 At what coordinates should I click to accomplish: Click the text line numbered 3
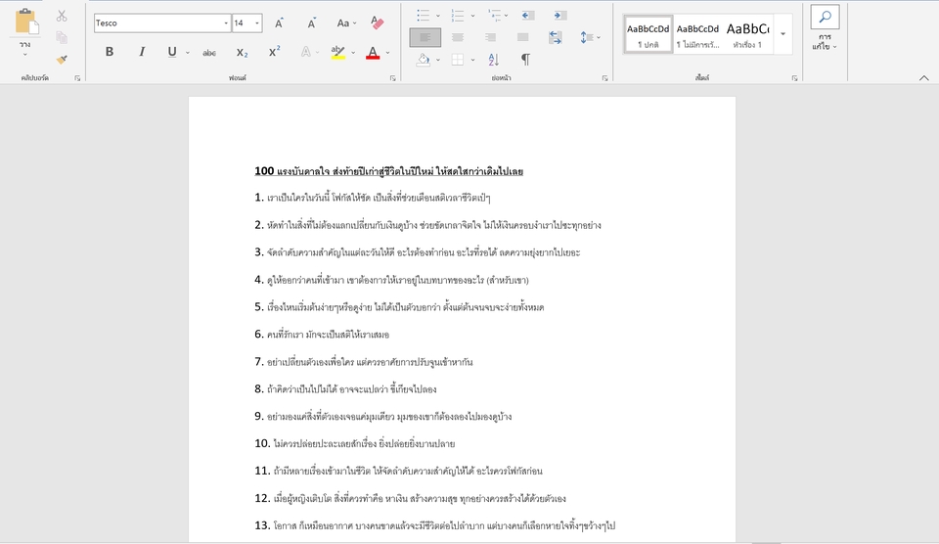pyautogui.click(x=418, y=252)
